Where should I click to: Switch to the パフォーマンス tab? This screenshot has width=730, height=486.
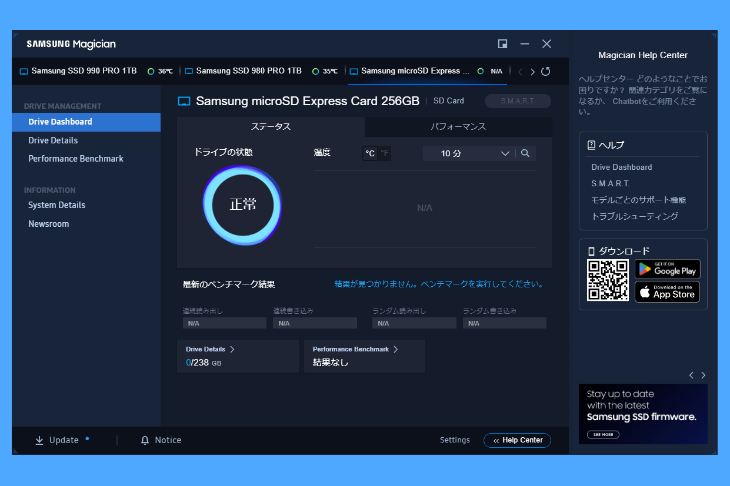pyautogui.click(x=458, y=126)
